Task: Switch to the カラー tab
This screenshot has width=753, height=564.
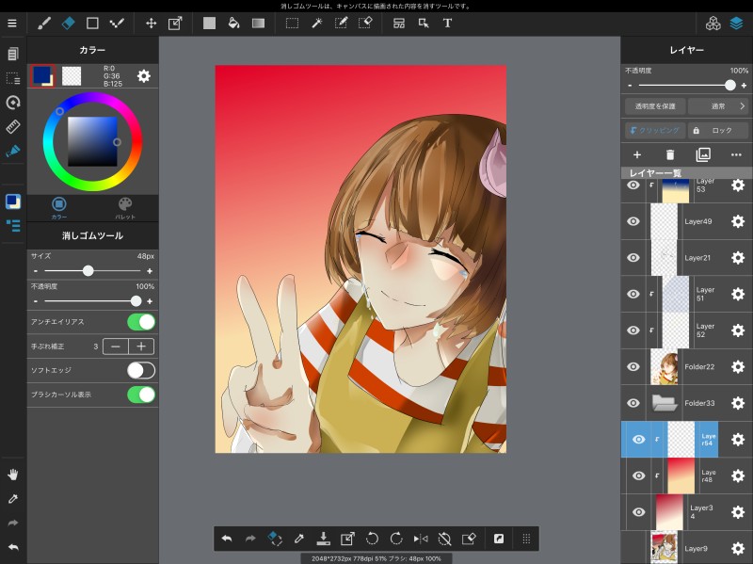Action: 58,207
